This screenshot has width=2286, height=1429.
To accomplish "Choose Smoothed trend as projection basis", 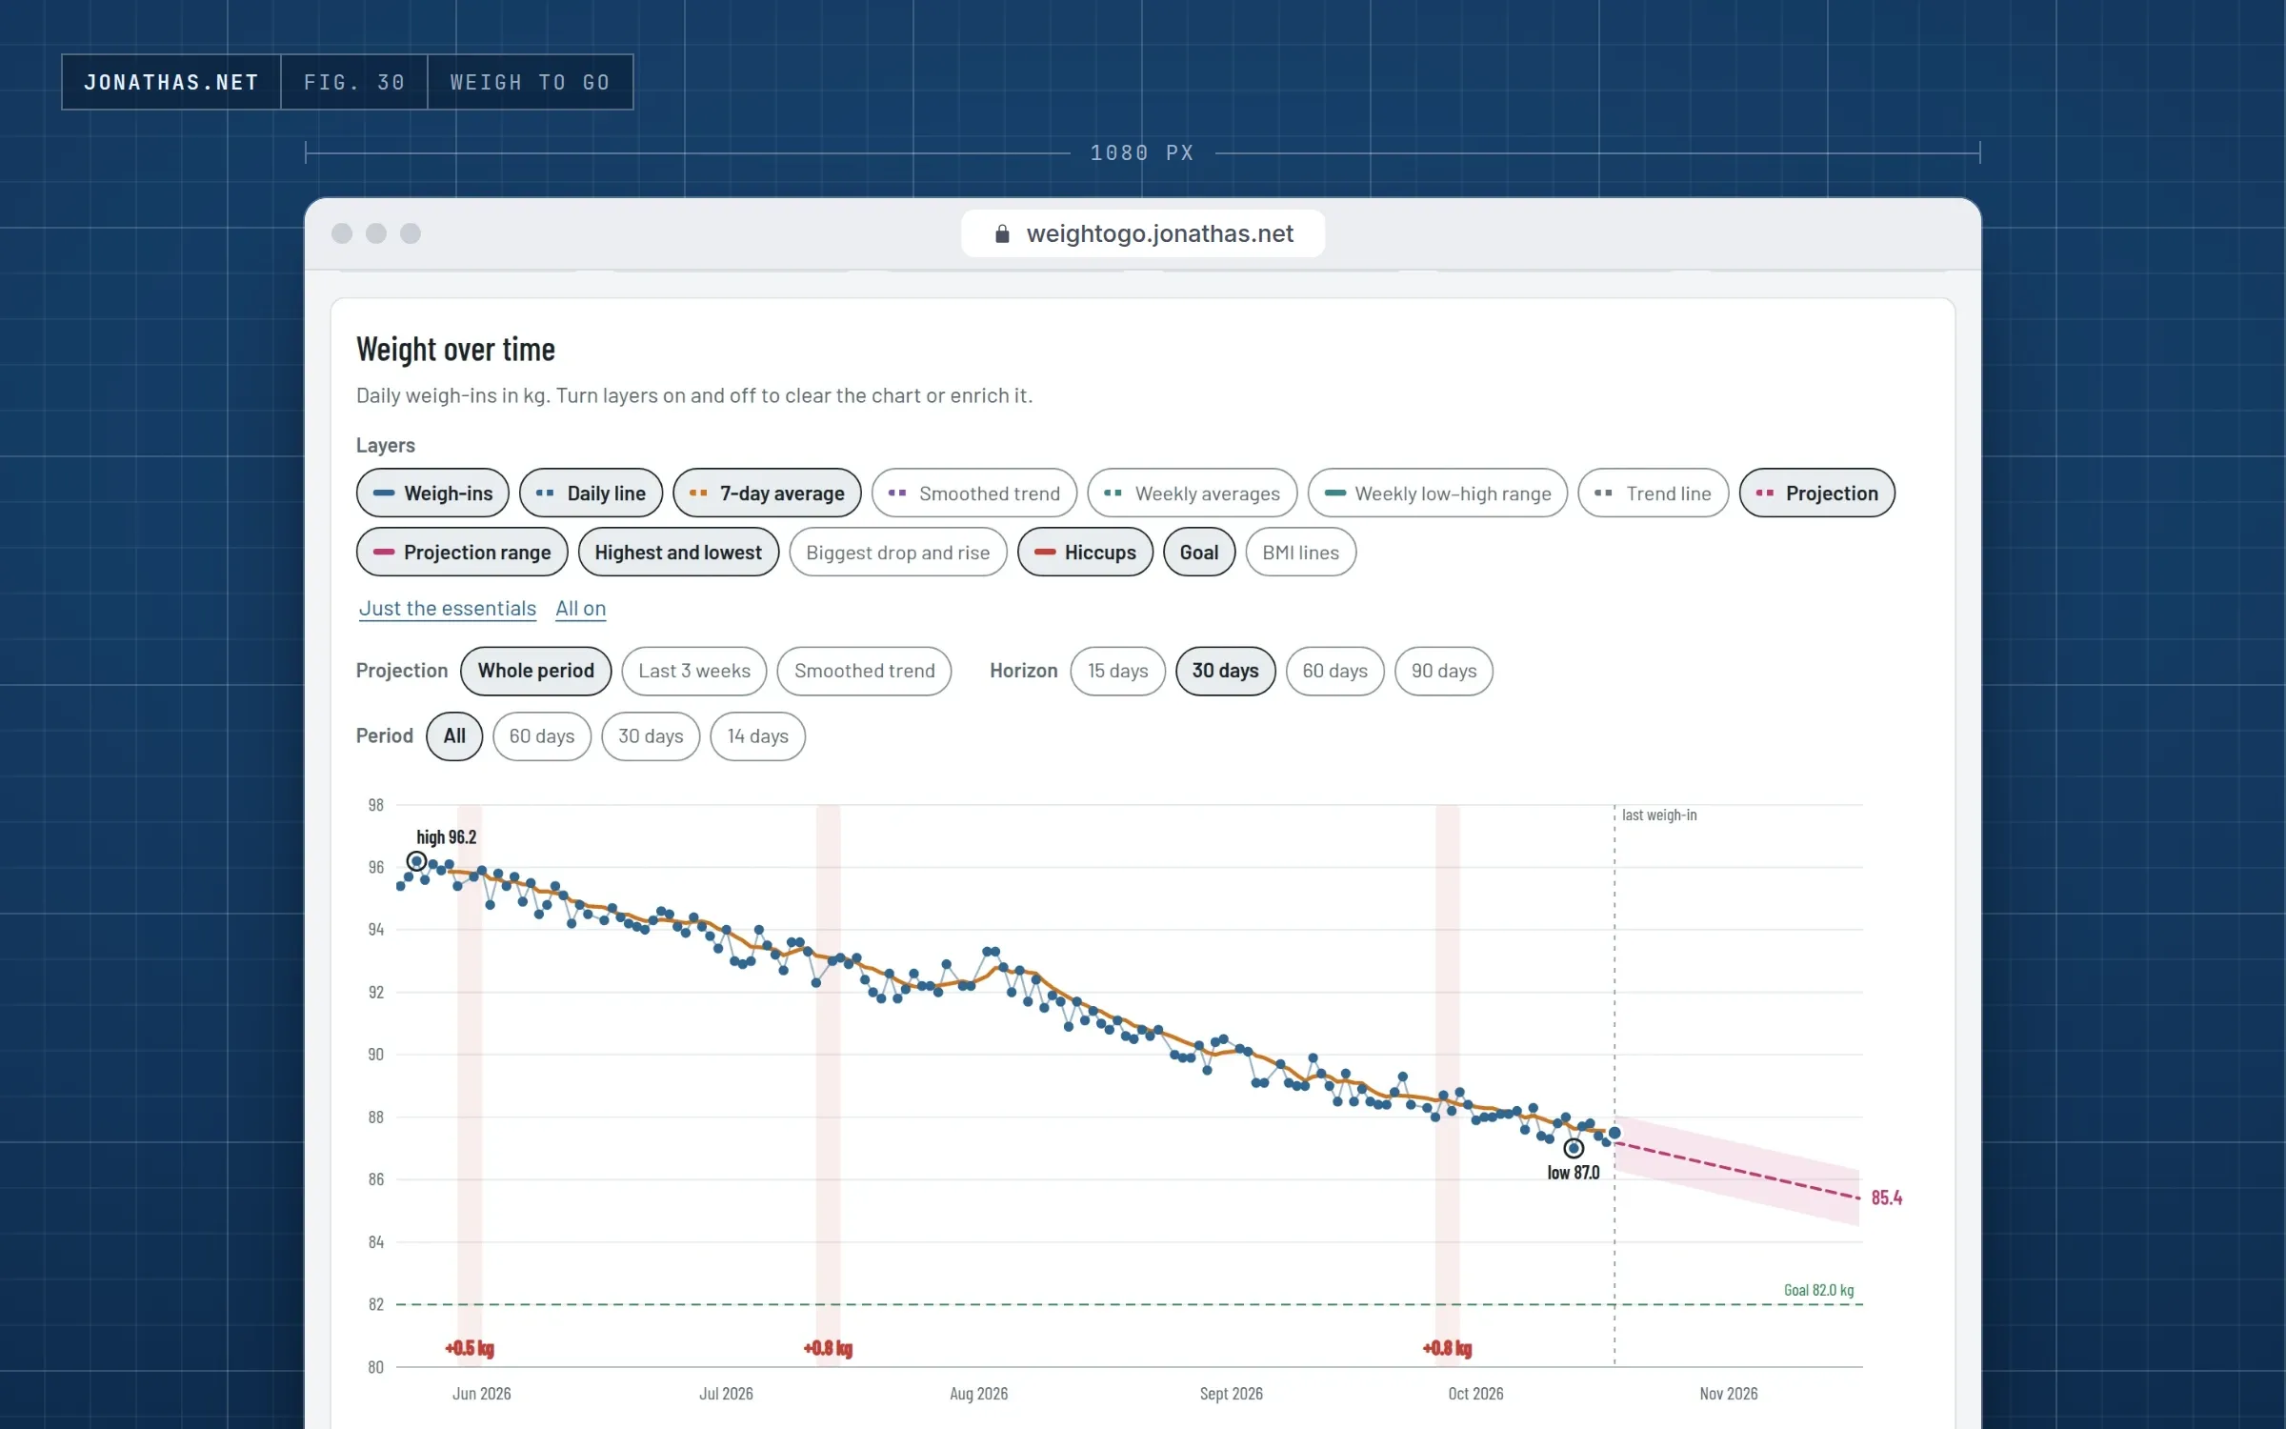I will click(864, 671).
